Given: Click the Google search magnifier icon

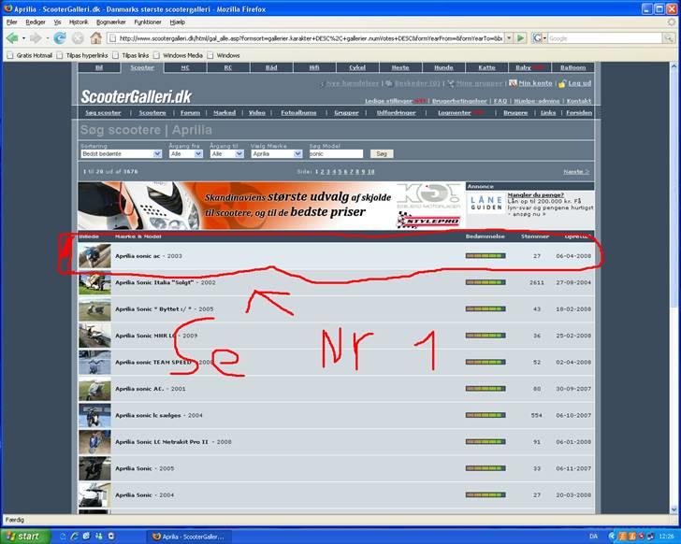Looking at the screenshot, I should coord(668,38).
